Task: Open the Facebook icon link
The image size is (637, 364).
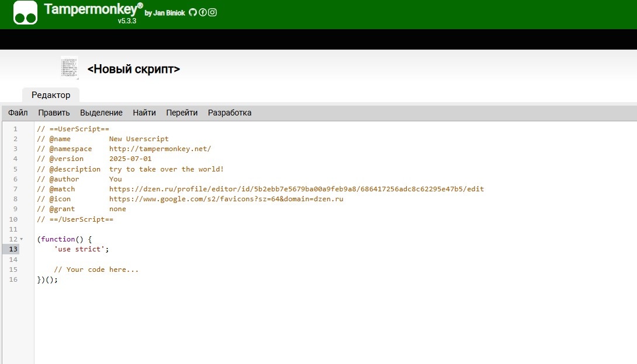Action: point(203,13)
